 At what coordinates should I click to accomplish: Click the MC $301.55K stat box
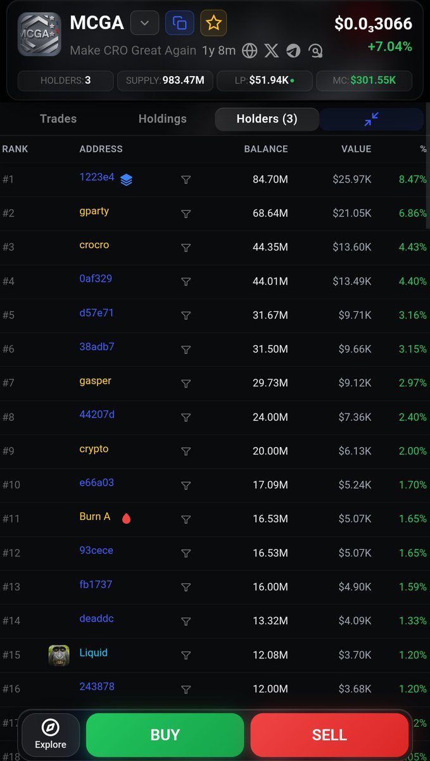pyautogui.click(x=364, y=81)
